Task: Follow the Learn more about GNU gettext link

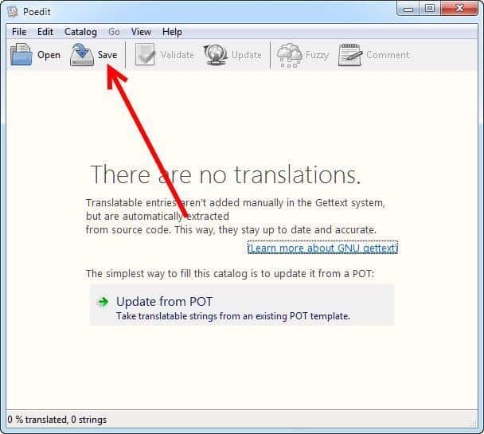Action: point(323,248)
